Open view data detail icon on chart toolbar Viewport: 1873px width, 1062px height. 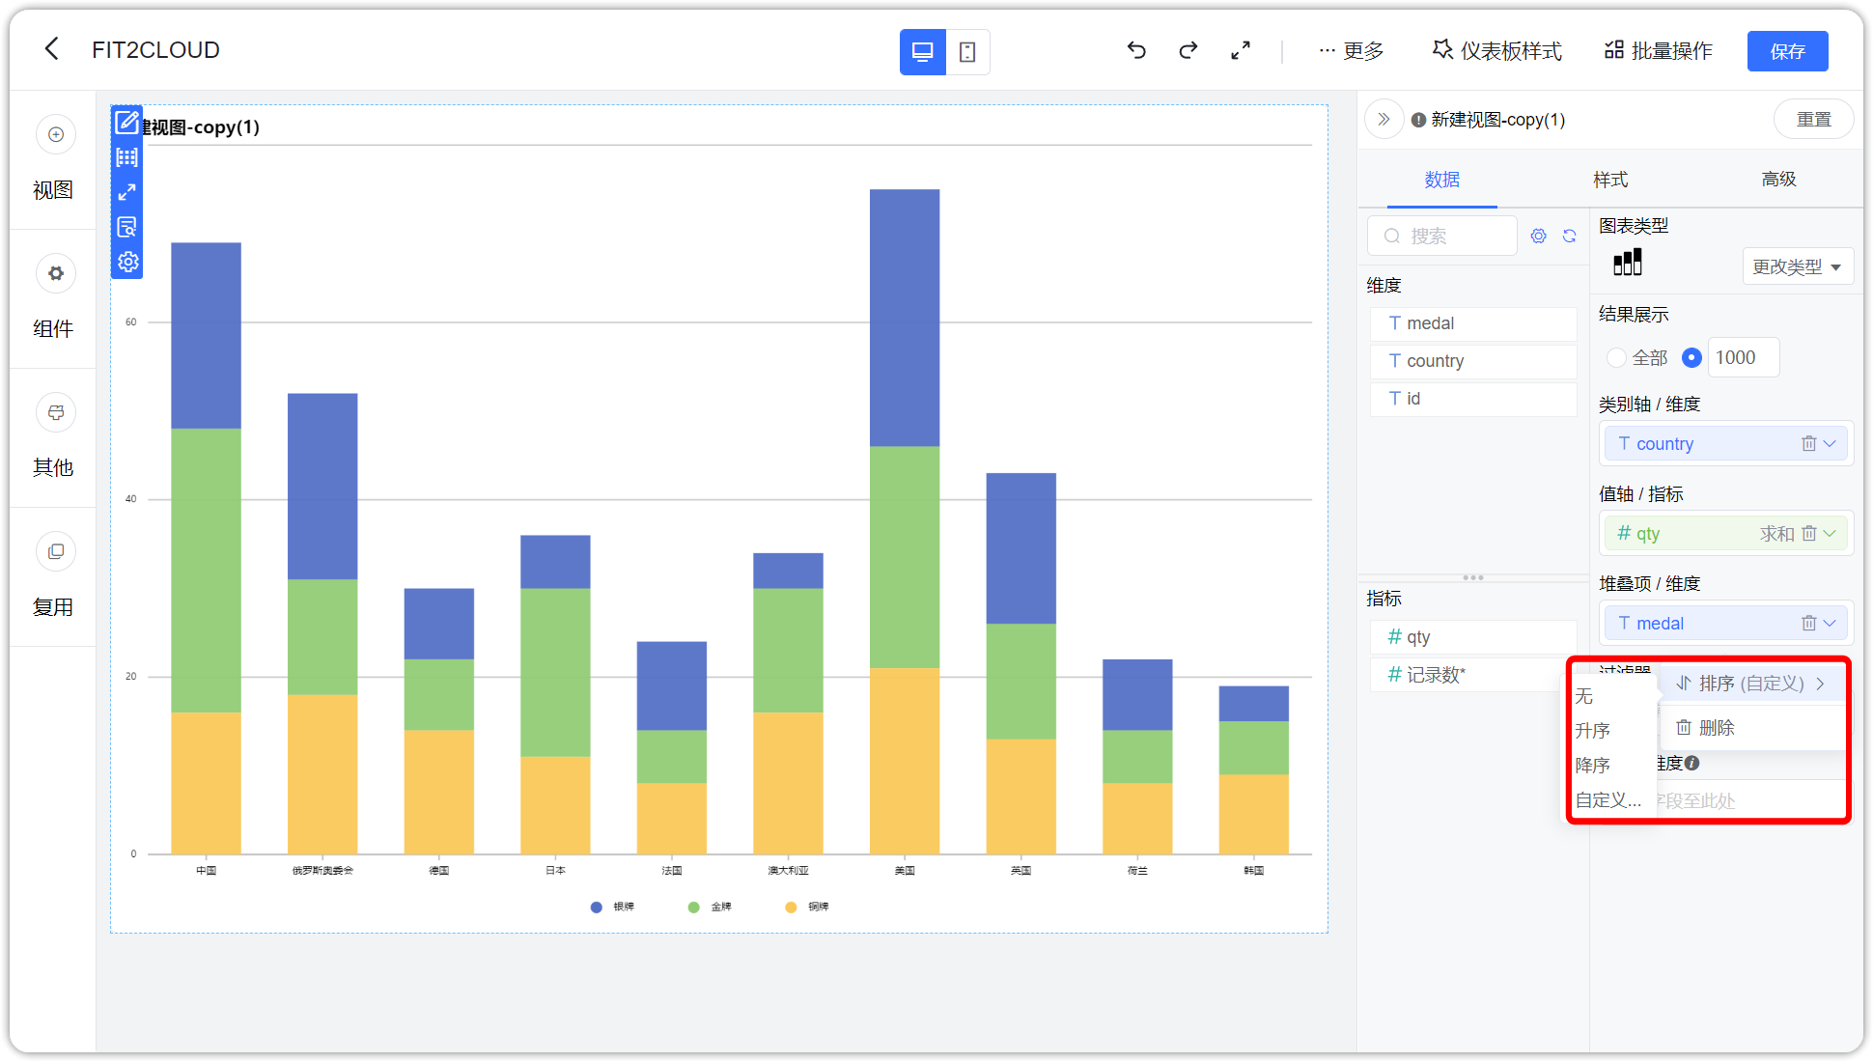click(126, 227)
